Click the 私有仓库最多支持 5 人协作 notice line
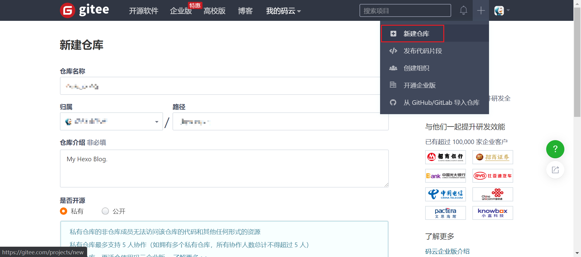Viewport: 581px width, 257px height. click(189, 245)
